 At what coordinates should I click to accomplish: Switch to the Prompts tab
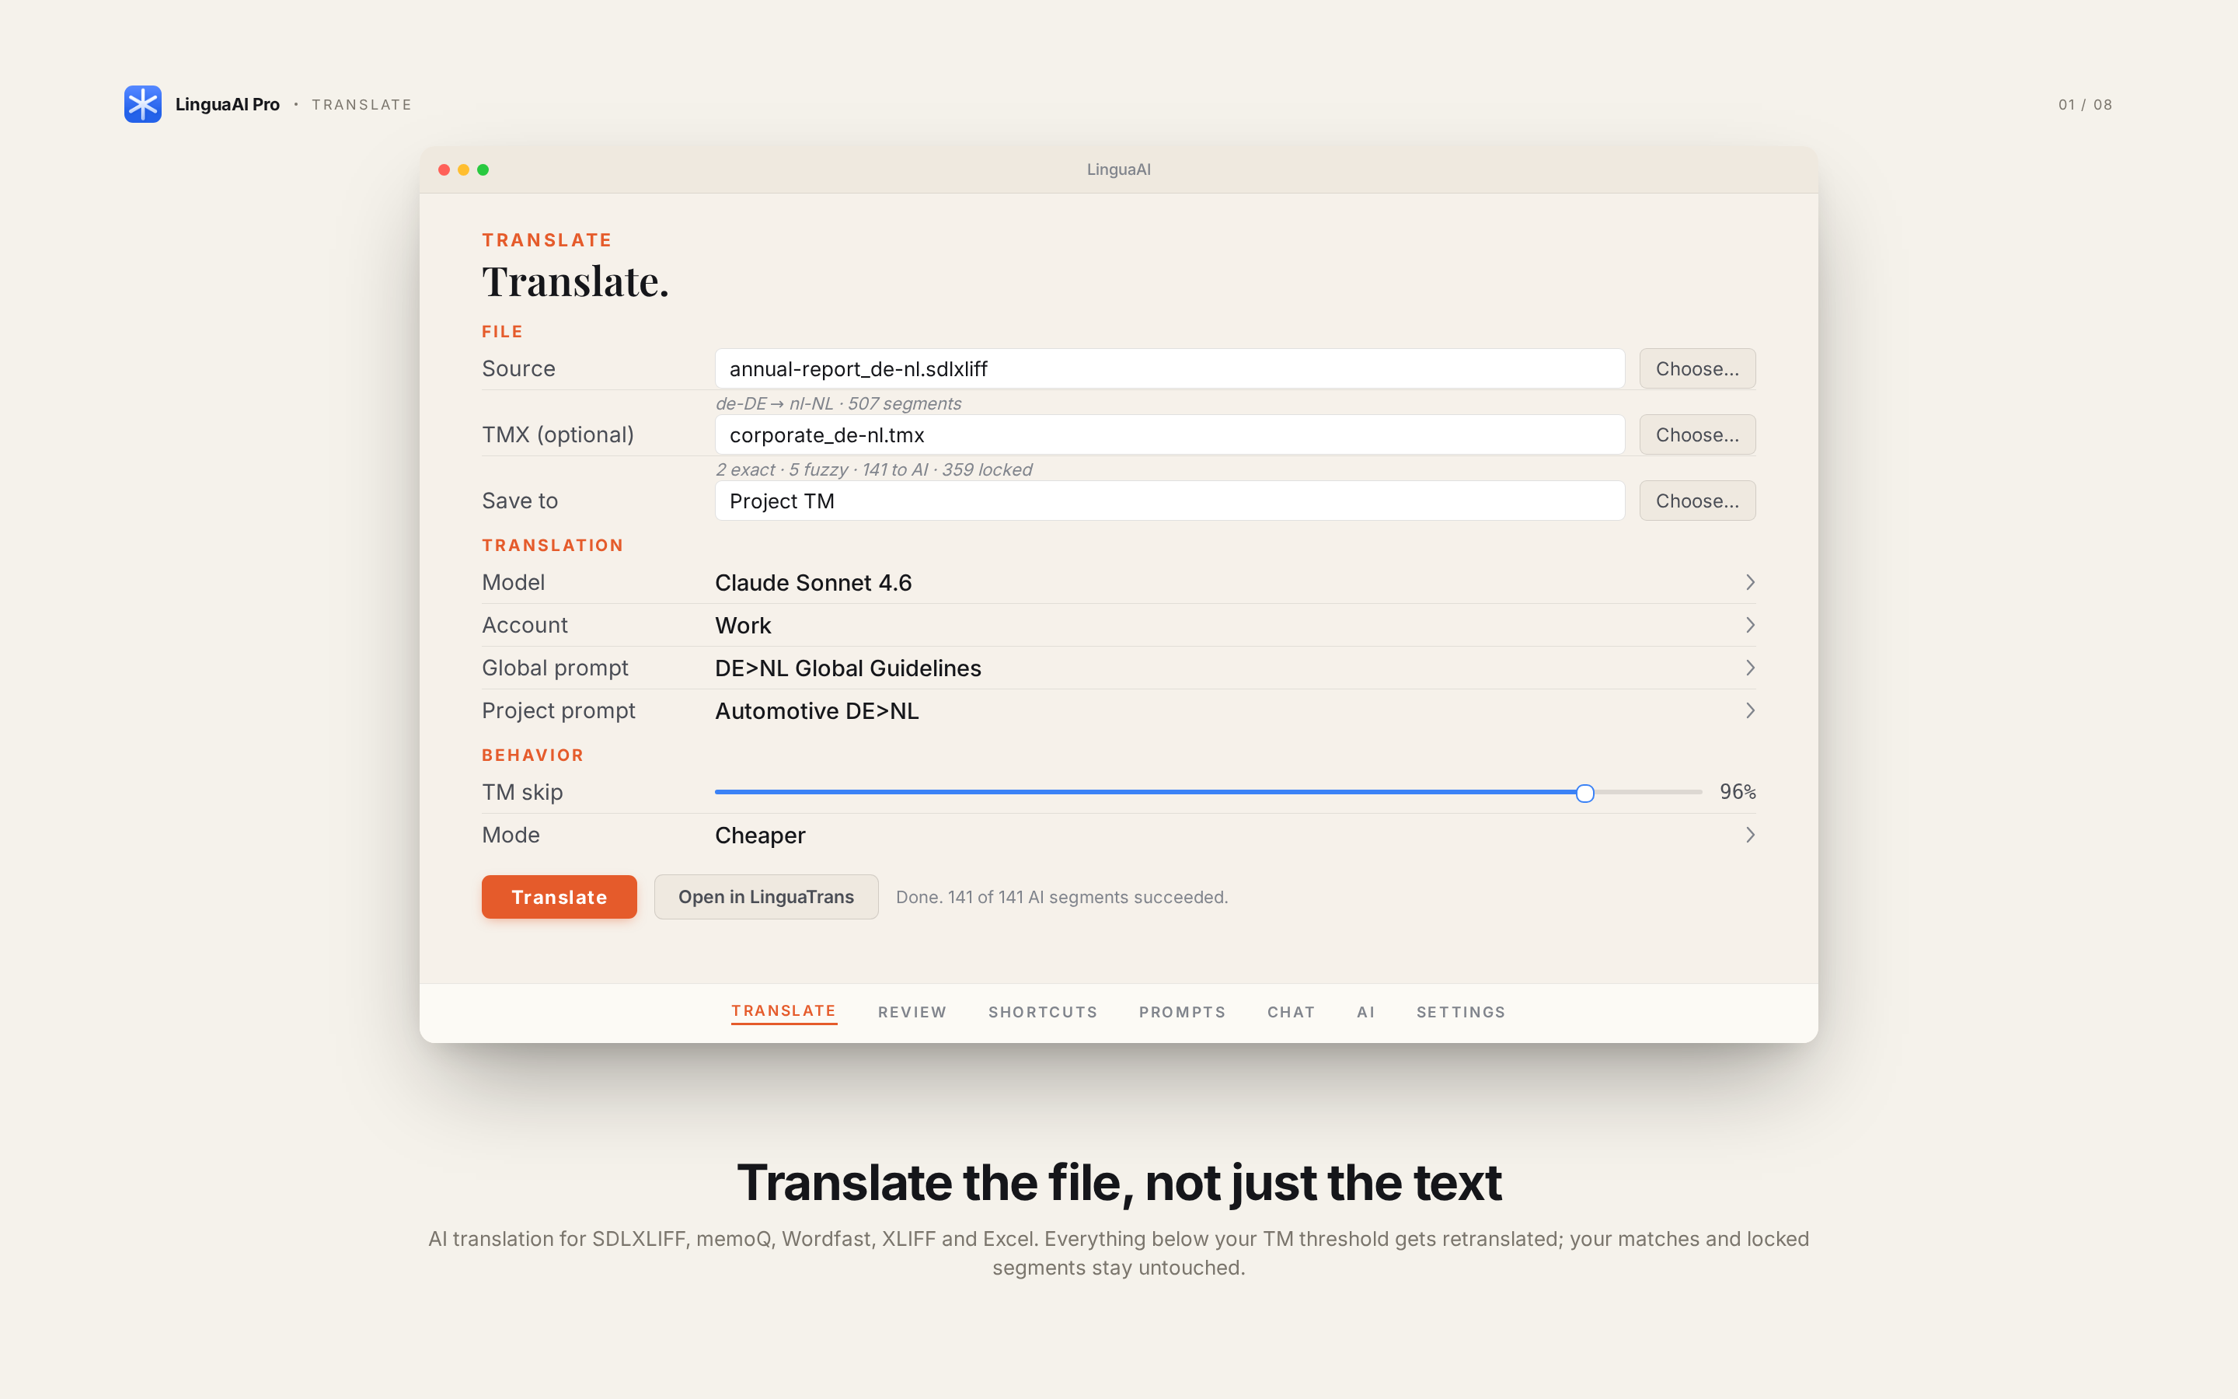point(1182,1012)
